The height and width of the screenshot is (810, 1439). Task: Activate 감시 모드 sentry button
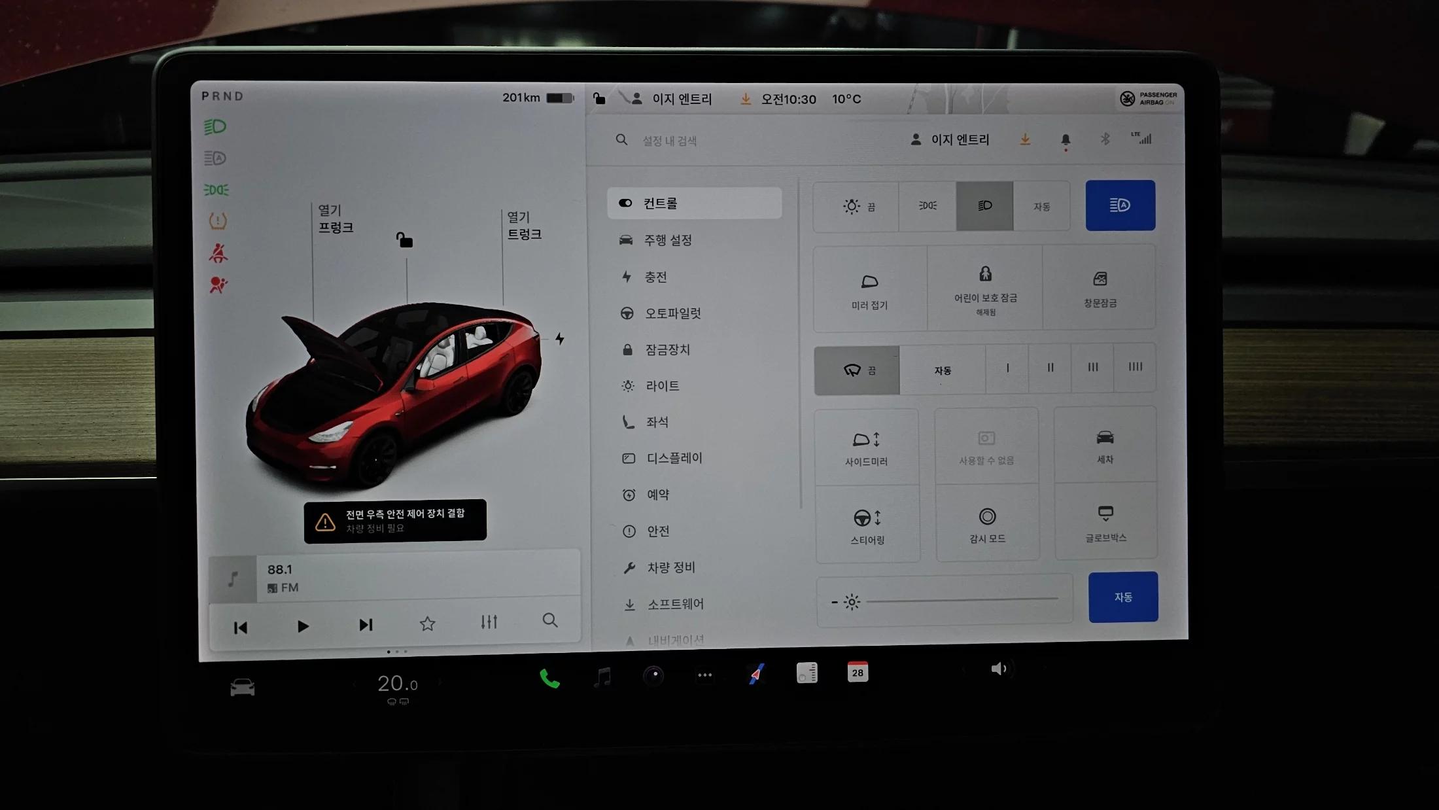click(x=987, y=523)
